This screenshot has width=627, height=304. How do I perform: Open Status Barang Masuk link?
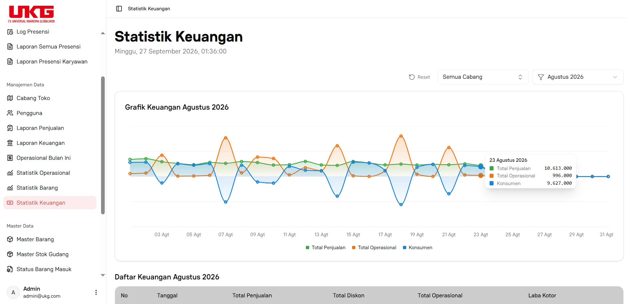[50, 269]
